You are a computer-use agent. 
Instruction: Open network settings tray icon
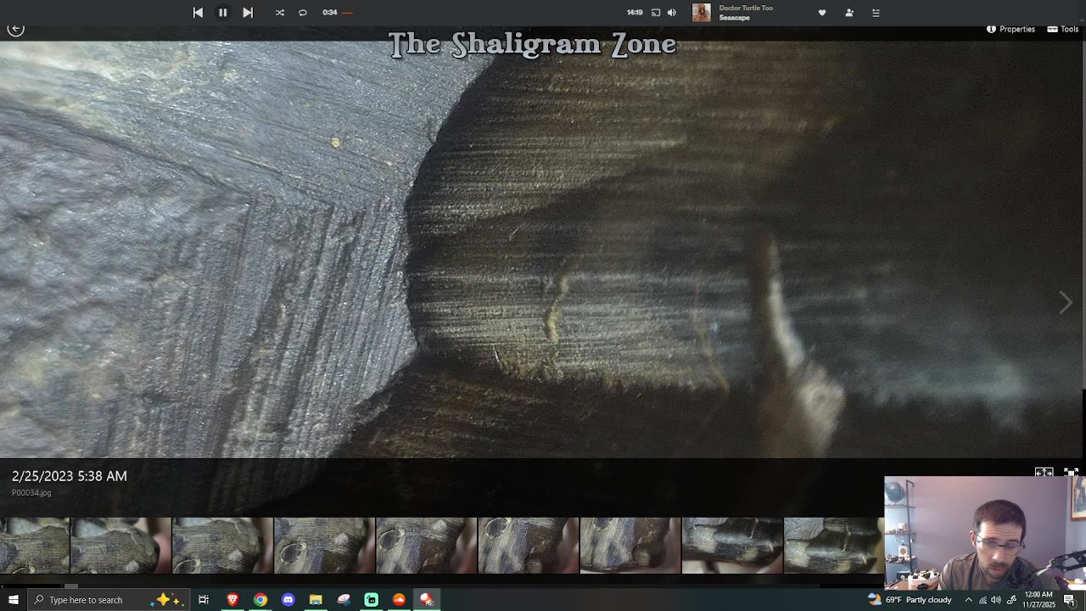tap(983, 600)
